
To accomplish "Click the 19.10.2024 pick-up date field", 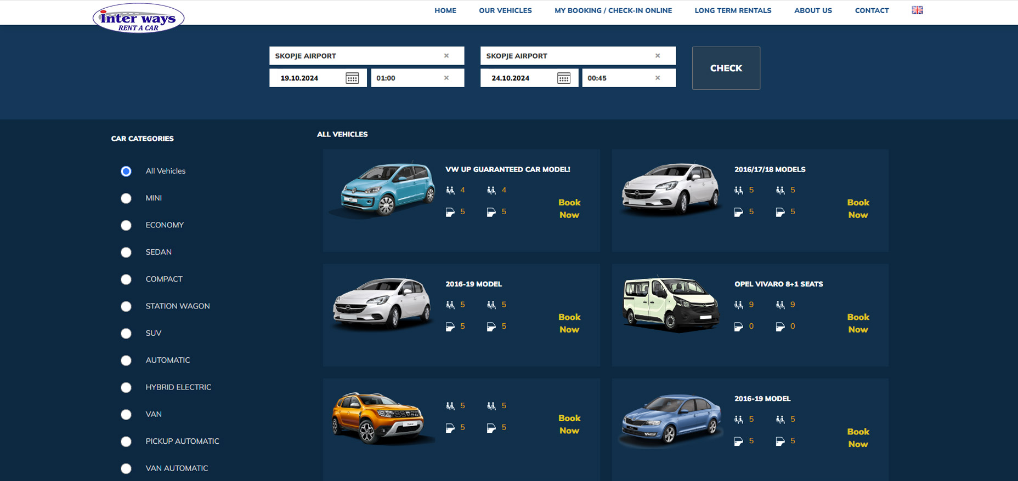I will [x=318, y=78].
